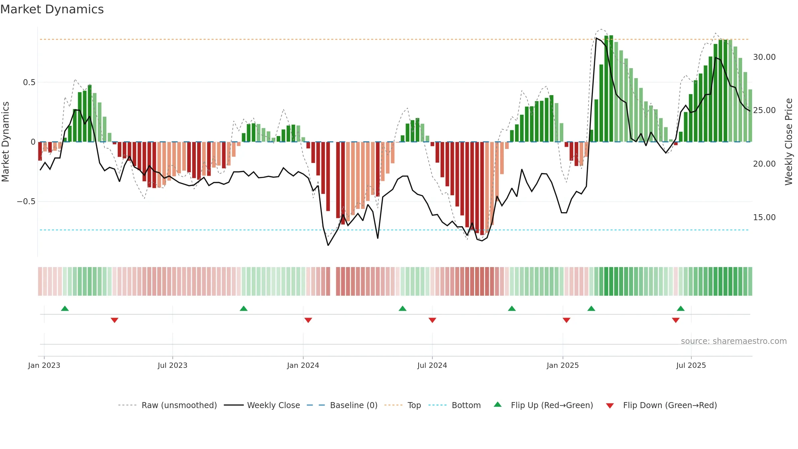Click the 20.00 price axis tick
The height and width of the screenshot is (449, 798).
tap(764, 164)
